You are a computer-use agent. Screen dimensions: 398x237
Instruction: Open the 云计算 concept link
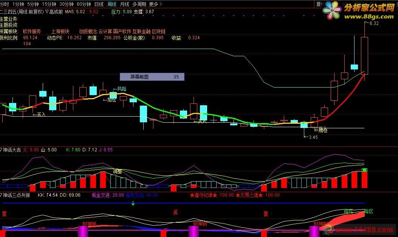click(105, 31)
